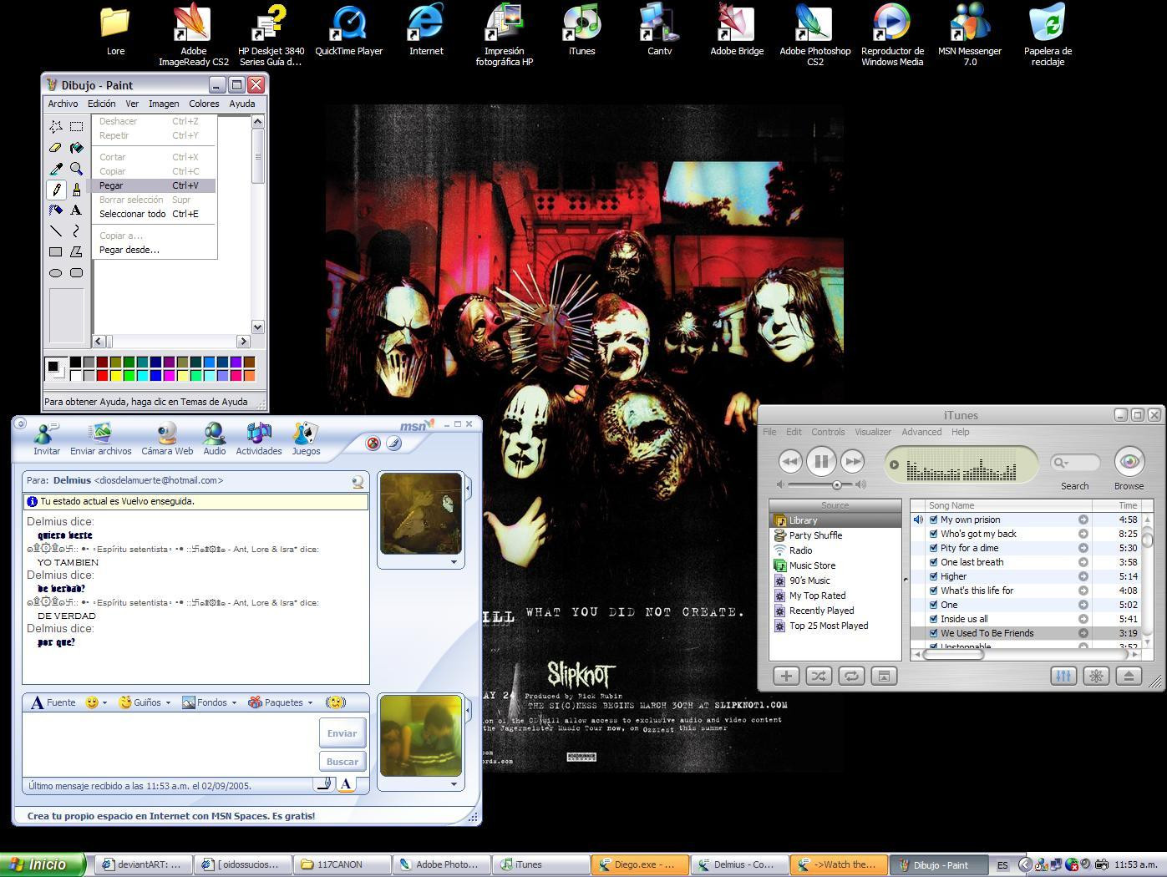Open the Advanced menu in iTunes
This screenshot has width=1167, height=877.
[x=921, y=432]
